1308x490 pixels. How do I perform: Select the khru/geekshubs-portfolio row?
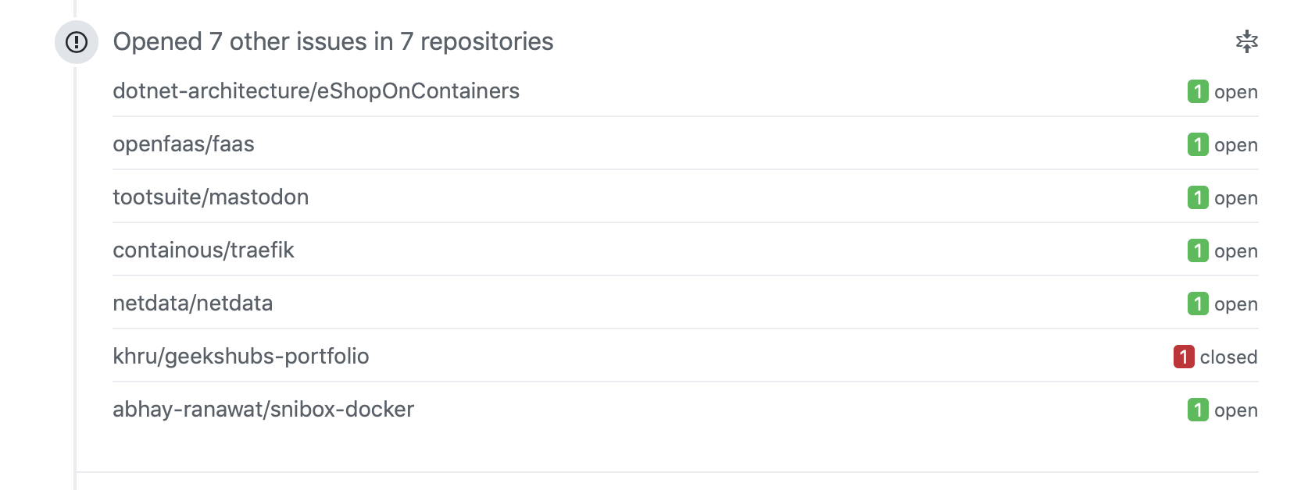pyautogui.click(x=241, y=357)
